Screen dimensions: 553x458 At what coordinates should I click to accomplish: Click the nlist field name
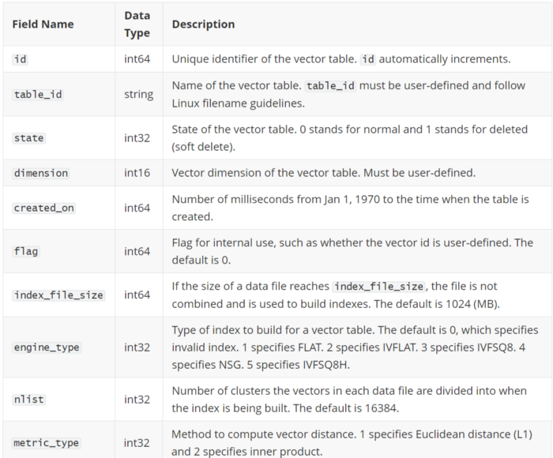[29, 400]
